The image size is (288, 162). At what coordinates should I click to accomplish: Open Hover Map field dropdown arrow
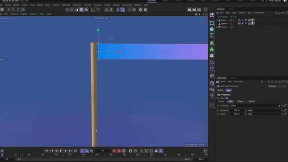pos(282,114)
